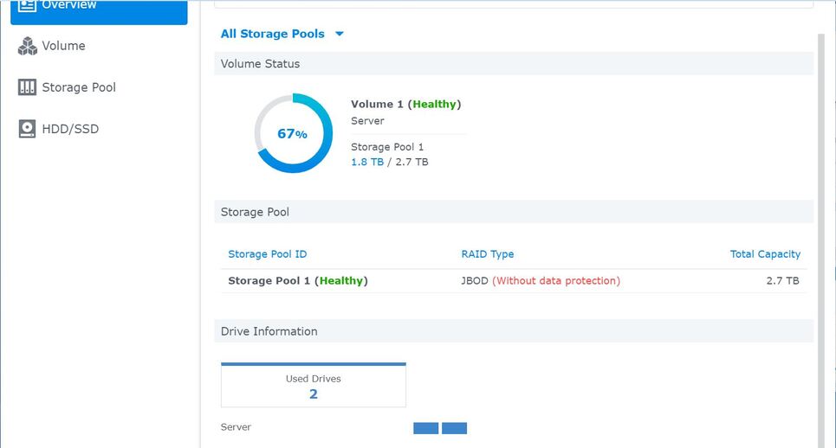Sort by RAID Type column header
This screenshot has height=448, width=836.
(487, 254)
